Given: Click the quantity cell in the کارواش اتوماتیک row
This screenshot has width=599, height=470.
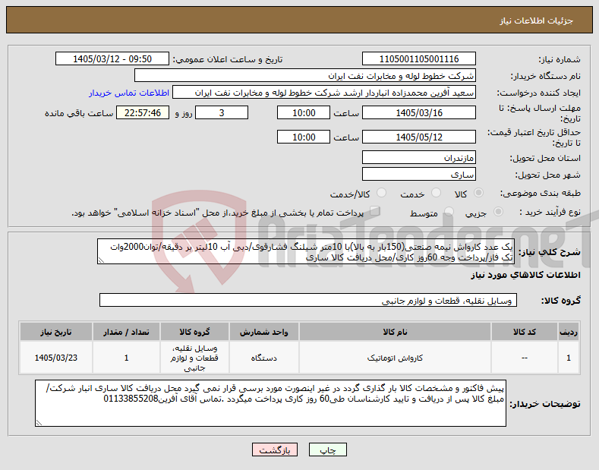Looking at the screenshot, I should click(126, 358).
